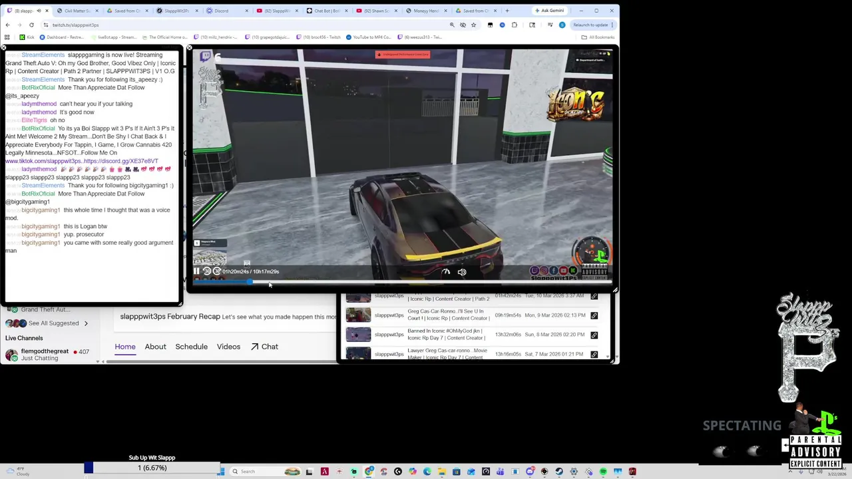Open thumbnail of 'Greg Cas-Car-Ronno' VOD
This screenshot has width=852, height=479.
point(358,315)
